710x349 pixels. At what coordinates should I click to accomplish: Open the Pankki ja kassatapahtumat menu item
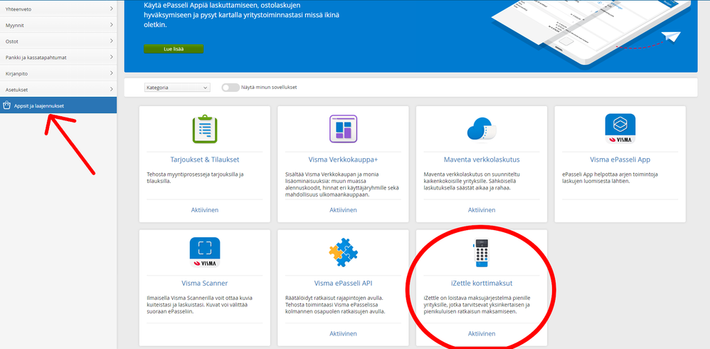tap(58, 57)
